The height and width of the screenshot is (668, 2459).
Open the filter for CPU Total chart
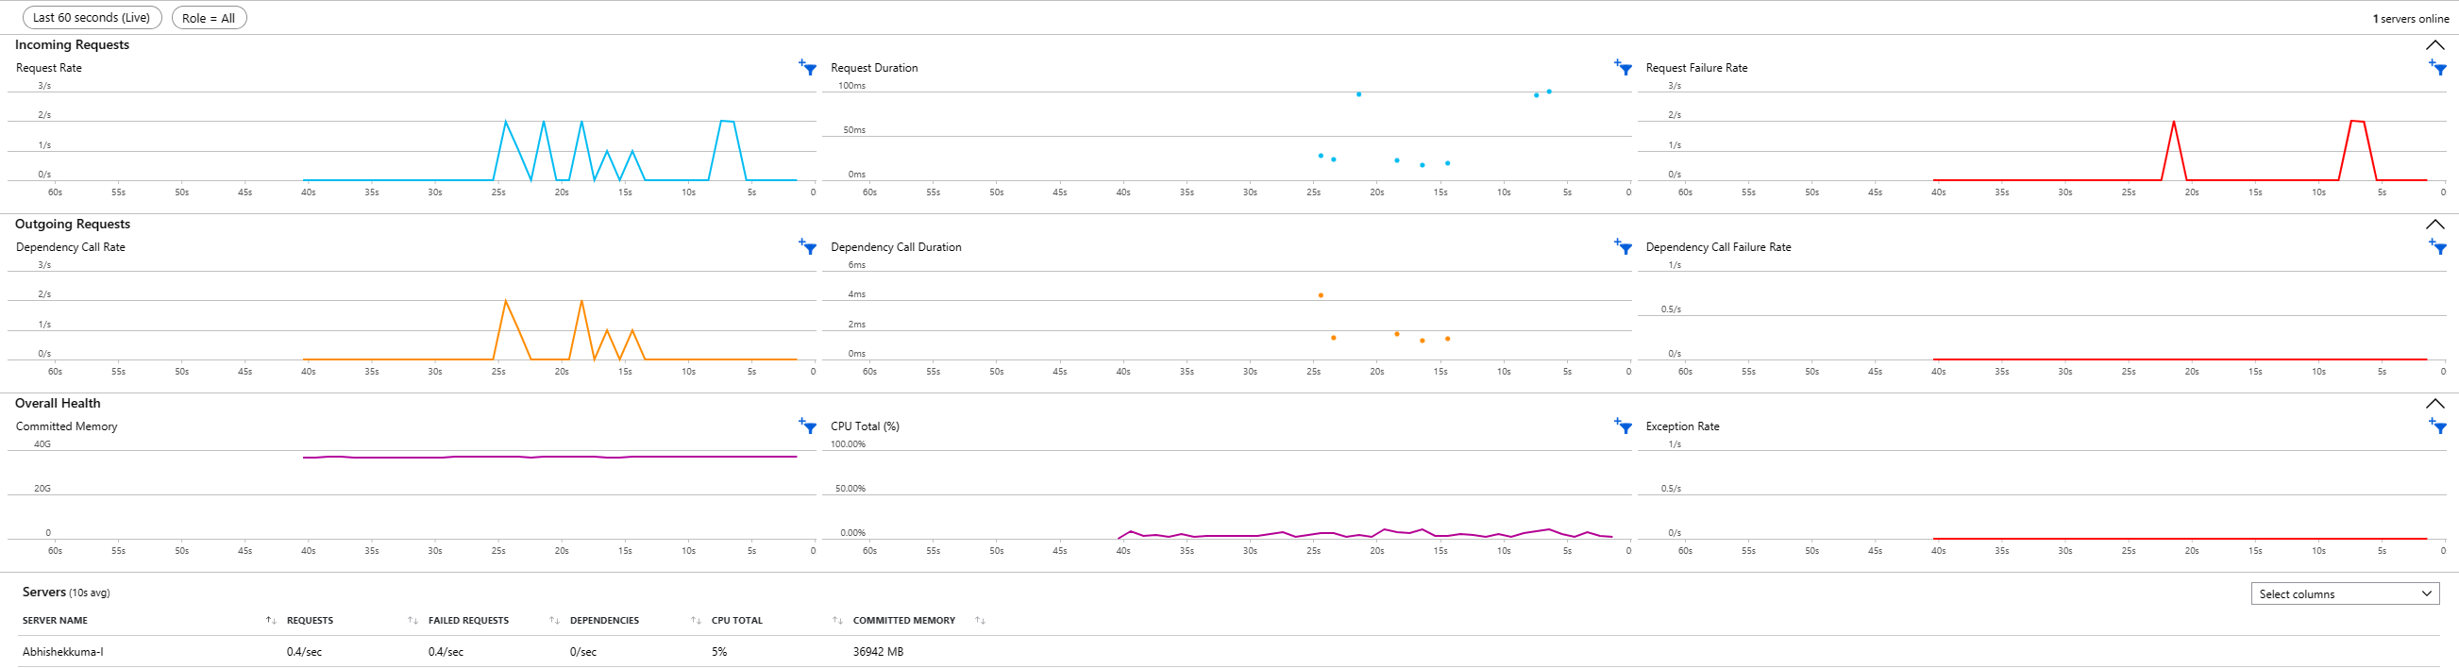pyautogui.click(x=1623, y=426)
